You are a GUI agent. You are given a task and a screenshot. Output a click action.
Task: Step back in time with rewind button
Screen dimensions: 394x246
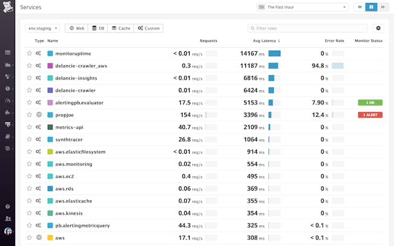(x=360, y=7)
